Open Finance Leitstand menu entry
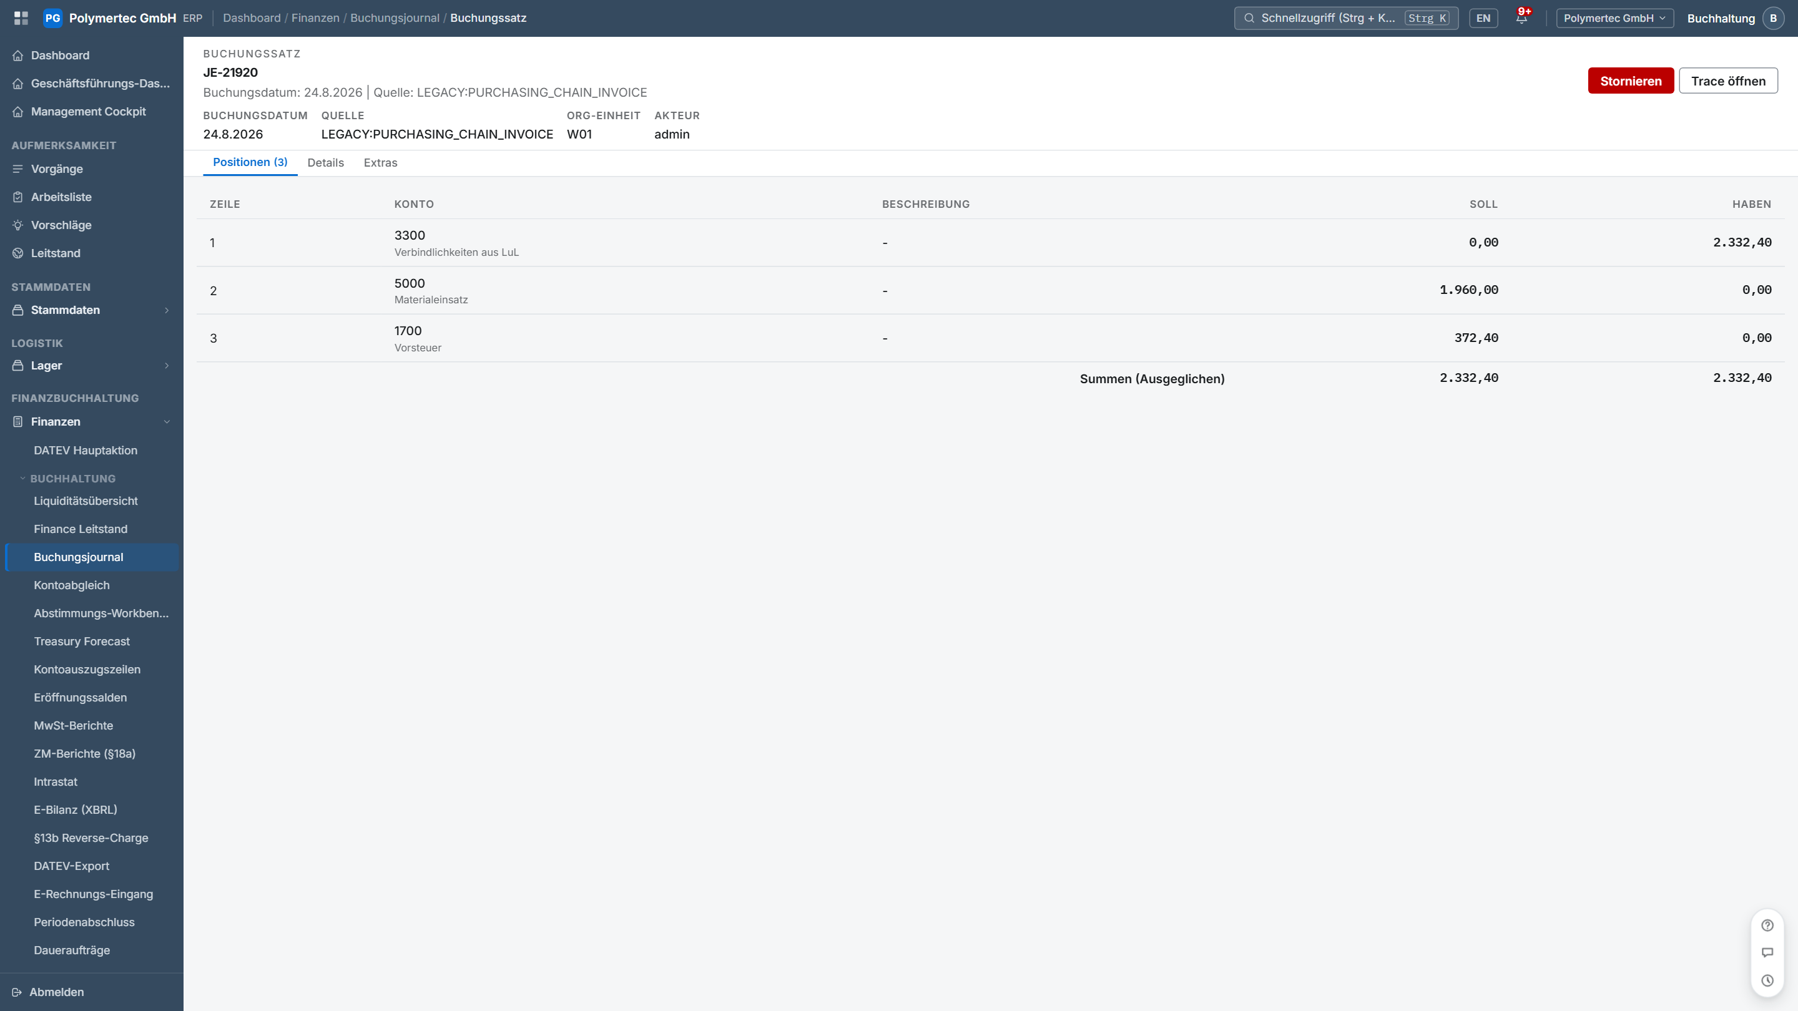 [x=91, y=529]
